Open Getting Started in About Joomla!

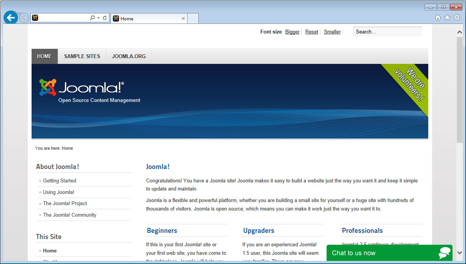tap(60, 180)
